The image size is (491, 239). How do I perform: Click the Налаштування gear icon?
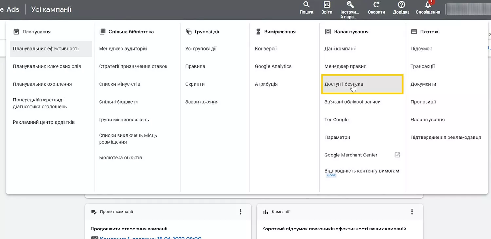[x=328, y=32]
